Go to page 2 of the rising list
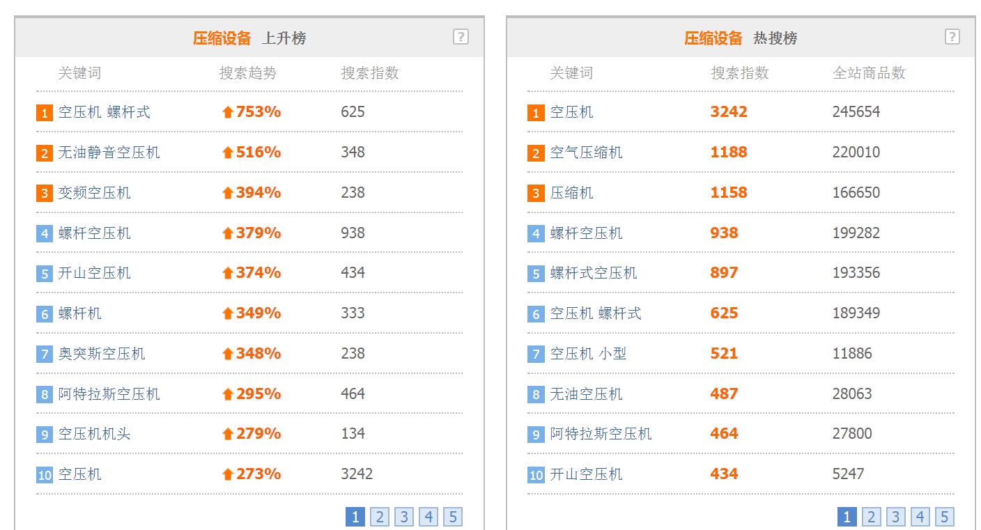The image size is (981, 530). (x=379, y=517)
